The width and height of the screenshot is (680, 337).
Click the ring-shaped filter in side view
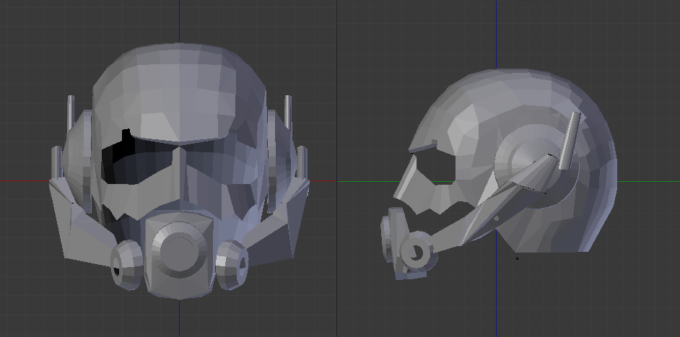[x=416, y=252]
